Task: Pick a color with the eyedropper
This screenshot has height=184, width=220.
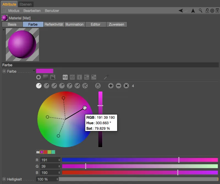Action: pyautogui.click(x=106, y=77)
